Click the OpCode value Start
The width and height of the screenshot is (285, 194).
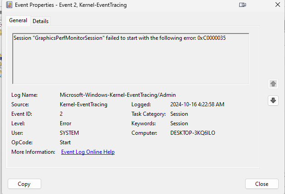(65, 142)
